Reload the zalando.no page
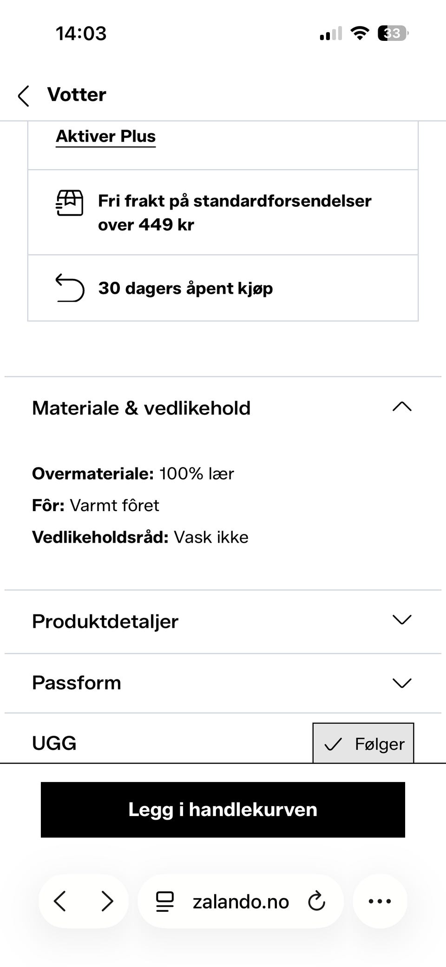 tap(317, 901)
